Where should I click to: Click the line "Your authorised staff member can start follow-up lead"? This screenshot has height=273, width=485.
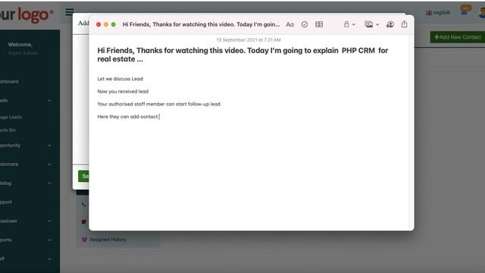point(158,105)
